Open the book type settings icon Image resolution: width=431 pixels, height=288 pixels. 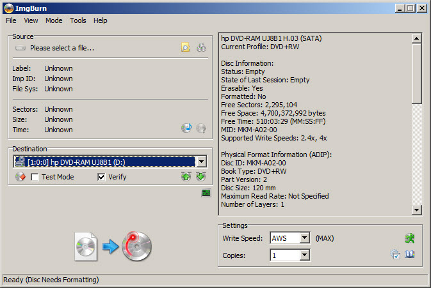[x=410, y=255]
